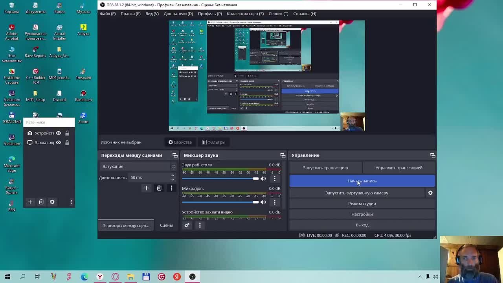The image size is (503, 283).
Task: Mute the Микр./доп. speaker icon
Action: tap(263, 202)
